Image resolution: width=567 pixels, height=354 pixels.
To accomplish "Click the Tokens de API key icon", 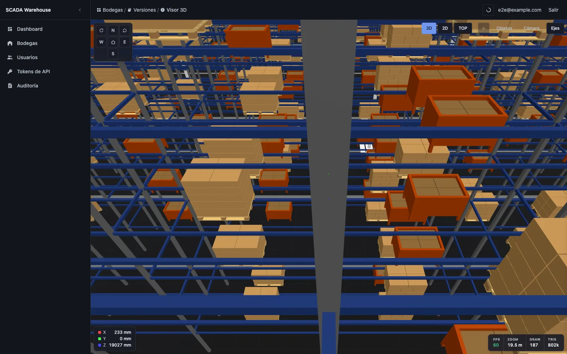I will click(x=10, y=72).
